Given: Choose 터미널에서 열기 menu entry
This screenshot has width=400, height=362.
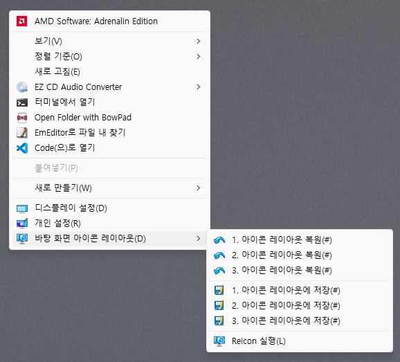Looking at the screenshot, I should coord(110,102).
